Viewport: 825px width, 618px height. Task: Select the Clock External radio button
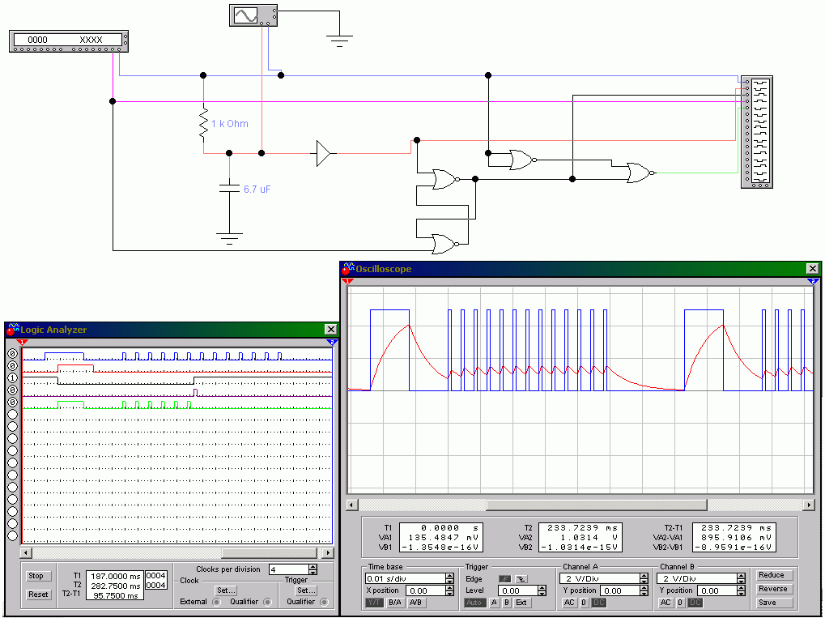coord(216,602)
